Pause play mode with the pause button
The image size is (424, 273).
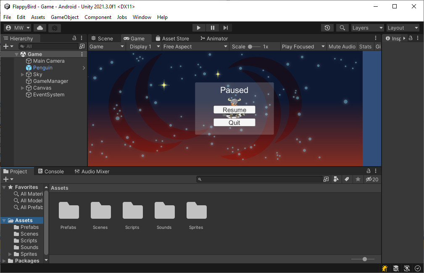(x=212, y=27)
